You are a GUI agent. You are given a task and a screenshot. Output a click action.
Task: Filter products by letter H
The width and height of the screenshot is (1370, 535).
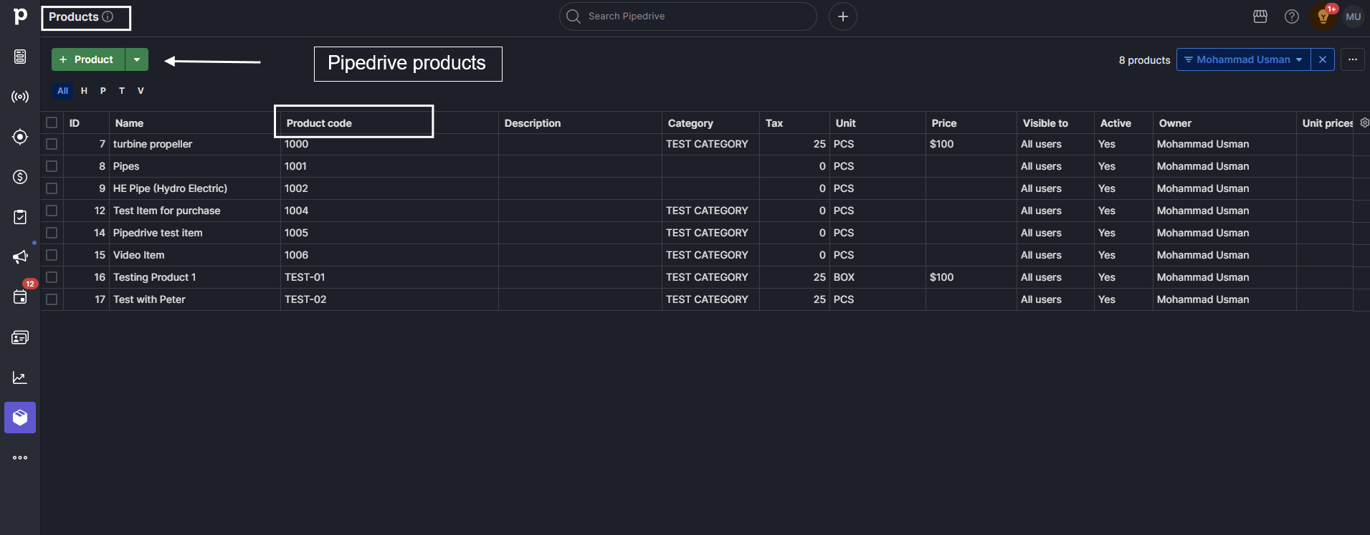click(84, 91)
